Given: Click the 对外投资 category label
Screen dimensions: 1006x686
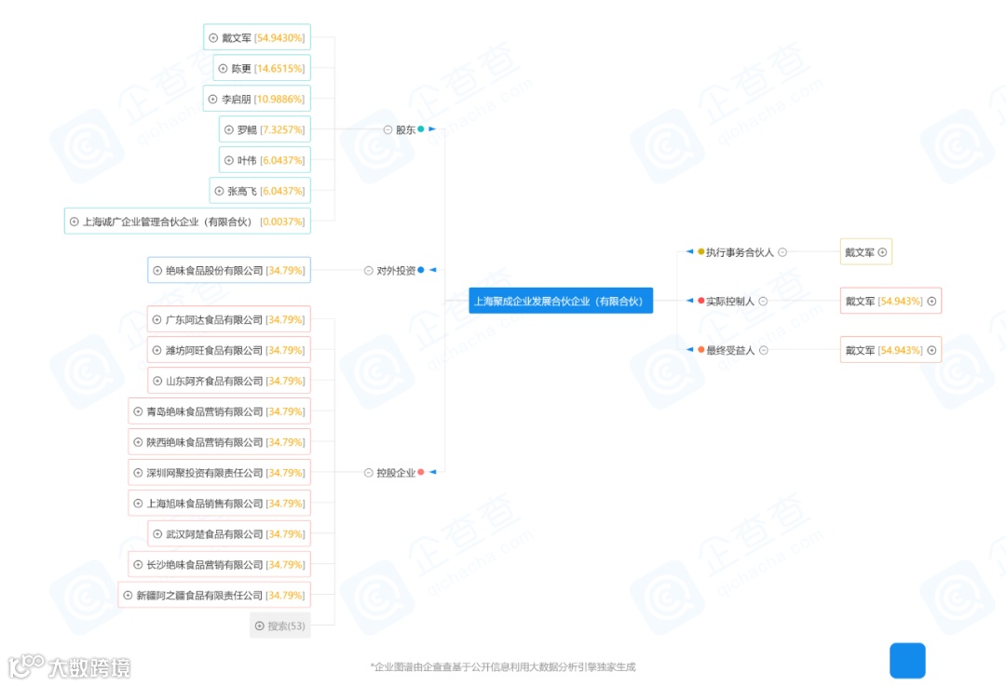Looking at the screenshot, I should click(396, 271).
